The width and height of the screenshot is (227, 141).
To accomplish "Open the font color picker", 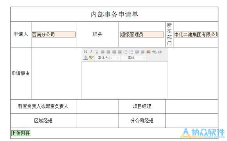I will [x=86, y=58].
